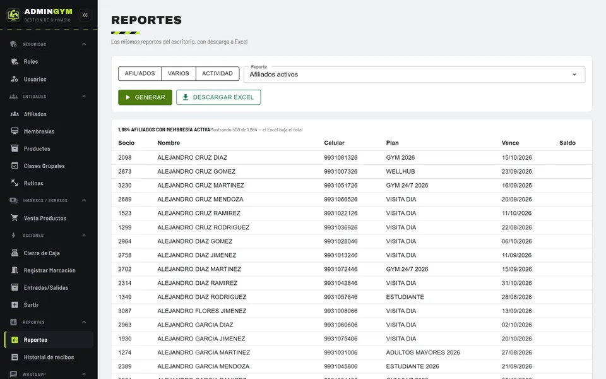Click expiry date 28/08/2026
This screenshot has width=606, height=379.
point(517,297)
